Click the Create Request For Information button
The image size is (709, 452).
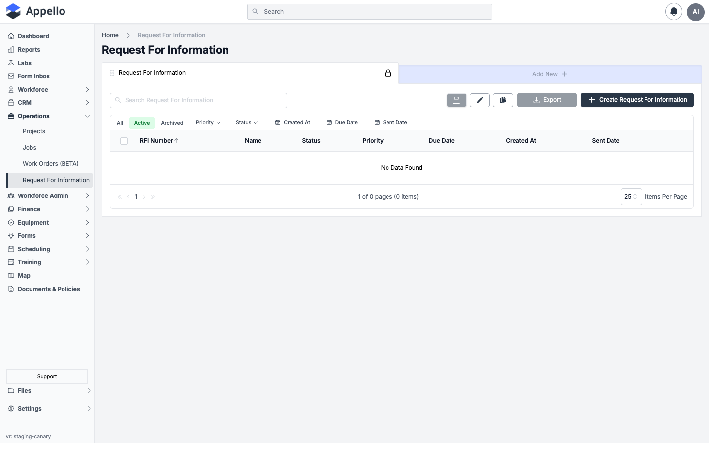pos(637,100)
